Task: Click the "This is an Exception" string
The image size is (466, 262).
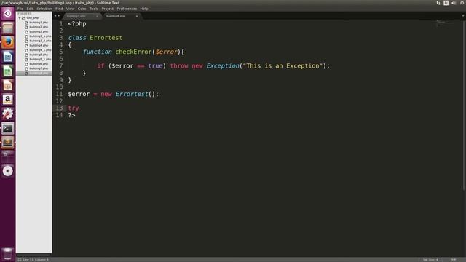Action: pos(283,66)
